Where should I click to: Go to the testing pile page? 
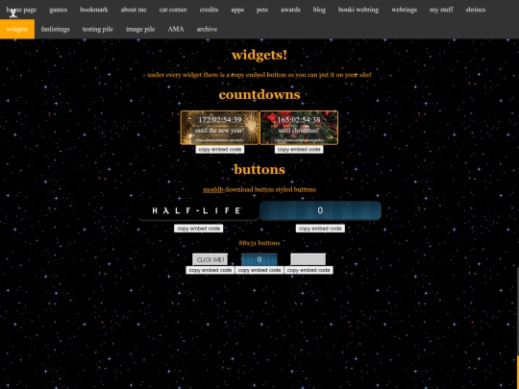click(x=98, y=29)
